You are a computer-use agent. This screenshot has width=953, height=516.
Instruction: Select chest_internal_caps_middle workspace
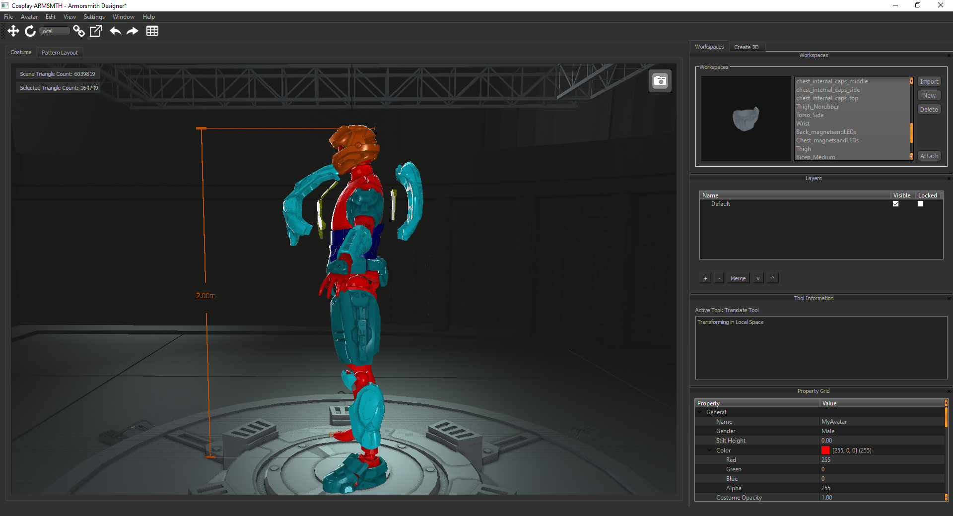coord(832,81)
